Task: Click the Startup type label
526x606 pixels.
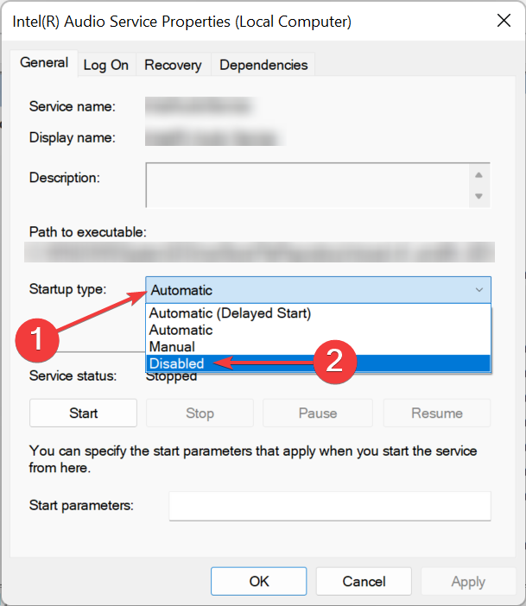Action: pos(67,289)
